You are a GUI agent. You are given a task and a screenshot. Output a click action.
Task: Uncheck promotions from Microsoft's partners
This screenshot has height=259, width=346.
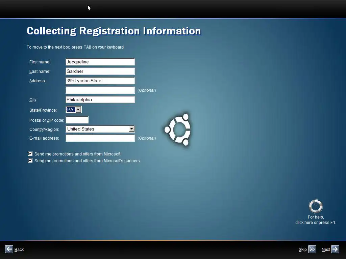point(30,161)
